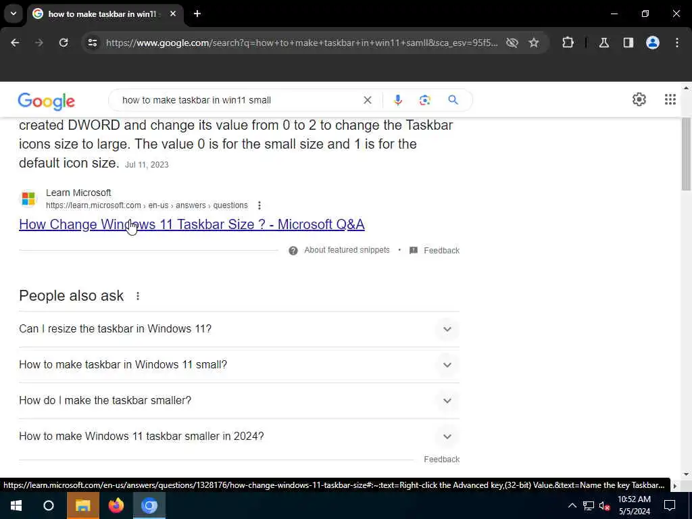Expand 'How to make taskbar in Windows 11 small?'
This screenshot has height=519, width=692.
point(447,365)
